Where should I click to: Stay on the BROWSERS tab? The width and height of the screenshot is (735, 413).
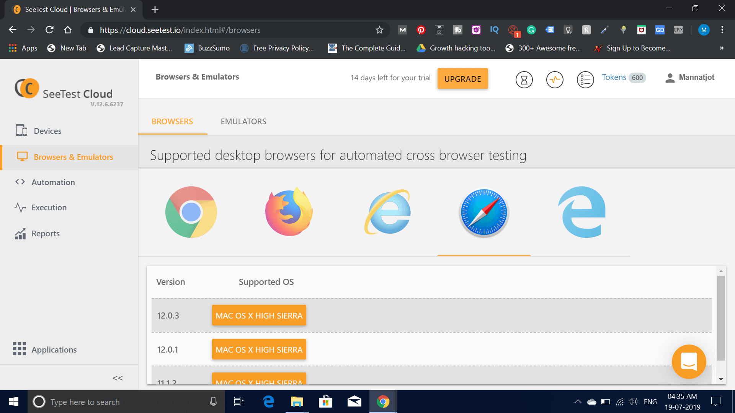point(172,121)
